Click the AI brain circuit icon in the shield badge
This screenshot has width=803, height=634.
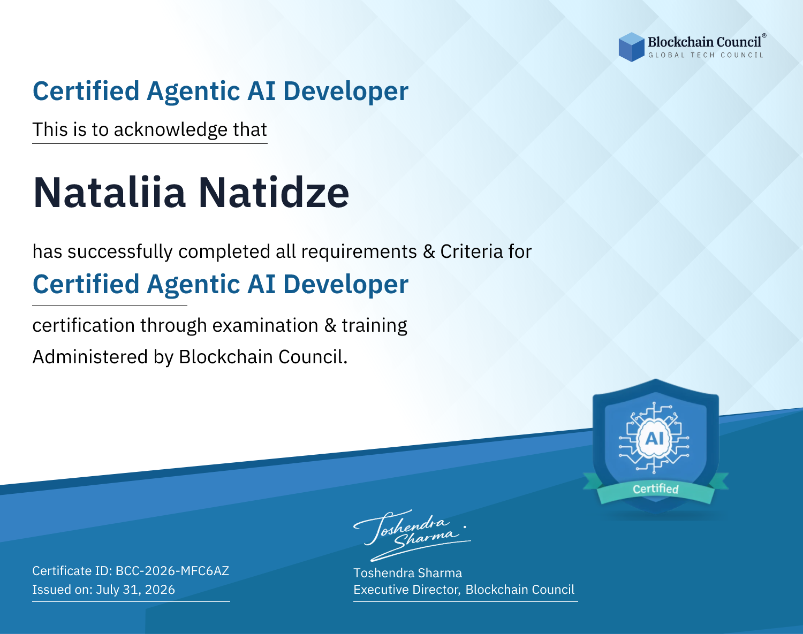tap(654, 438)
